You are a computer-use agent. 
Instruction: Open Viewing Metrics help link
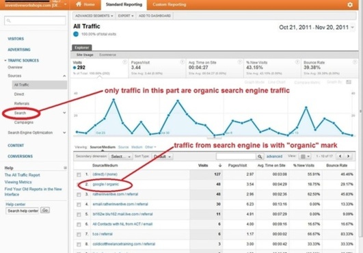18,182
